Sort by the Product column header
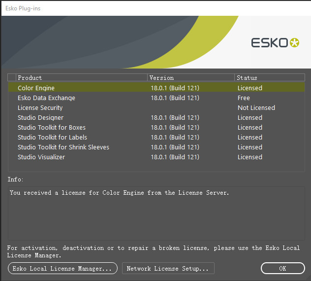Image resolution: width=311 pixels, height=281 pixels. click(82, 77)
